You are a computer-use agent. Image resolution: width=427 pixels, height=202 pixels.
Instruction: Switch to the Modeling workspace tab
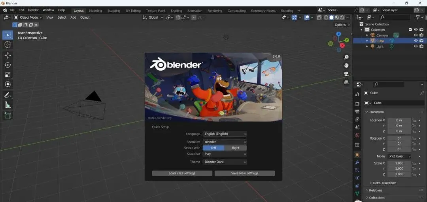pos(95,11)
